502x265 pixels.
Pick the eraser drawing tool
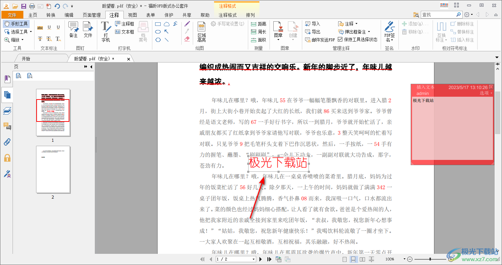[187, 39]
